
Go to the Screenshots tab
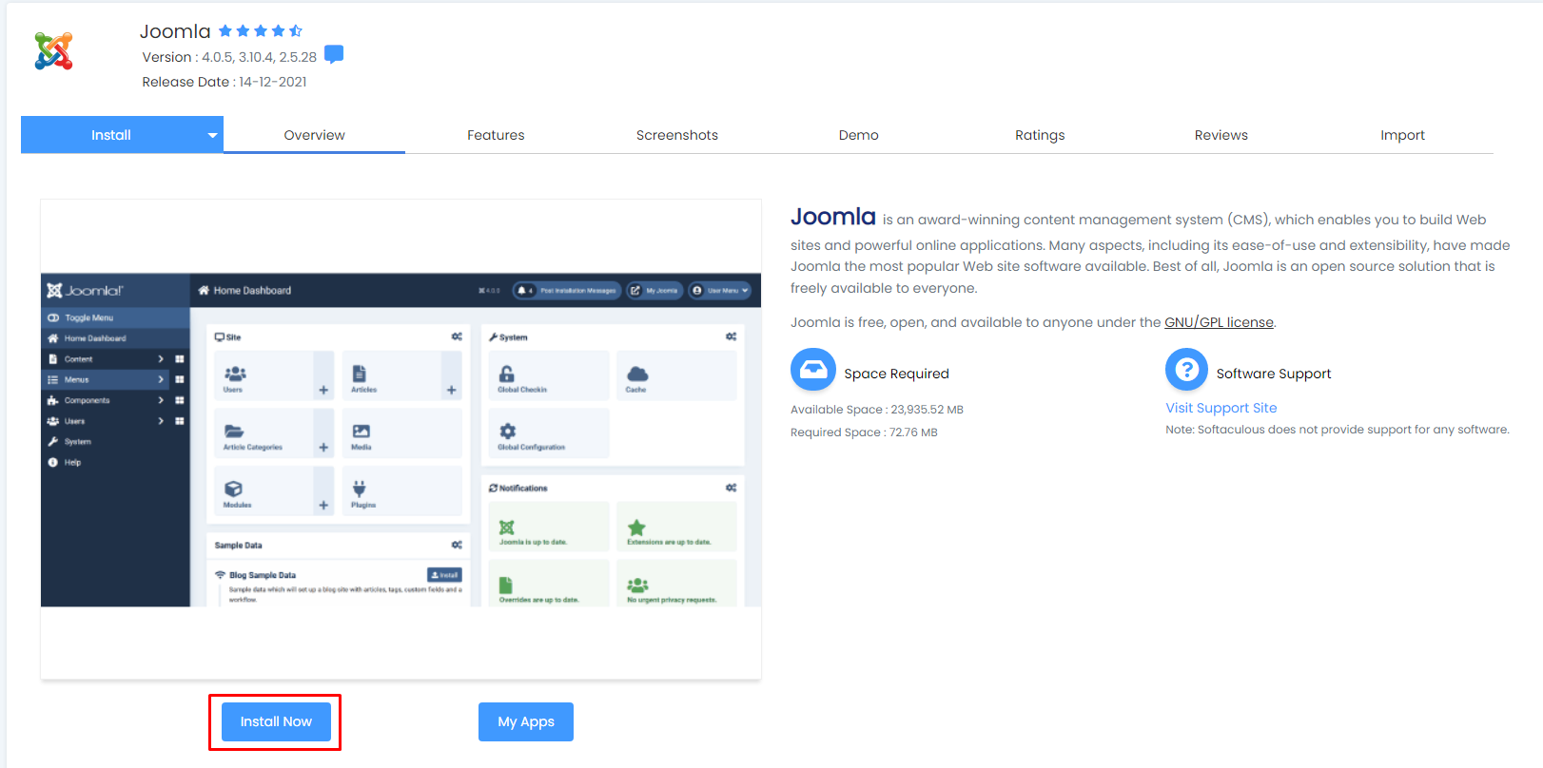click(x=677, y=135)
